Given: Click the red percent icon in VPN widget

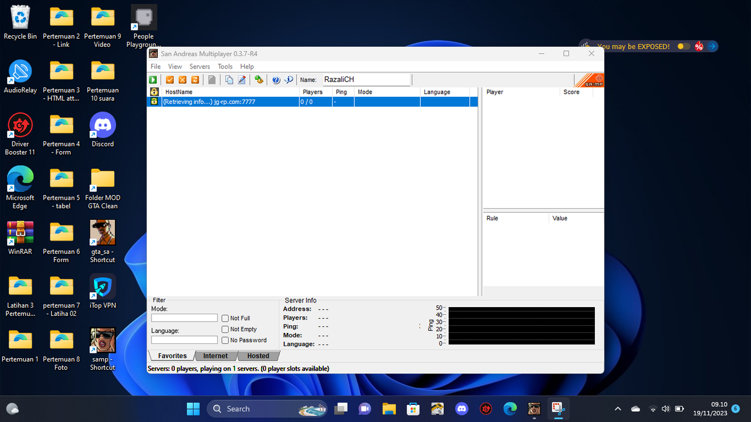Looking at the screenshot, I should tap(699, 46).
